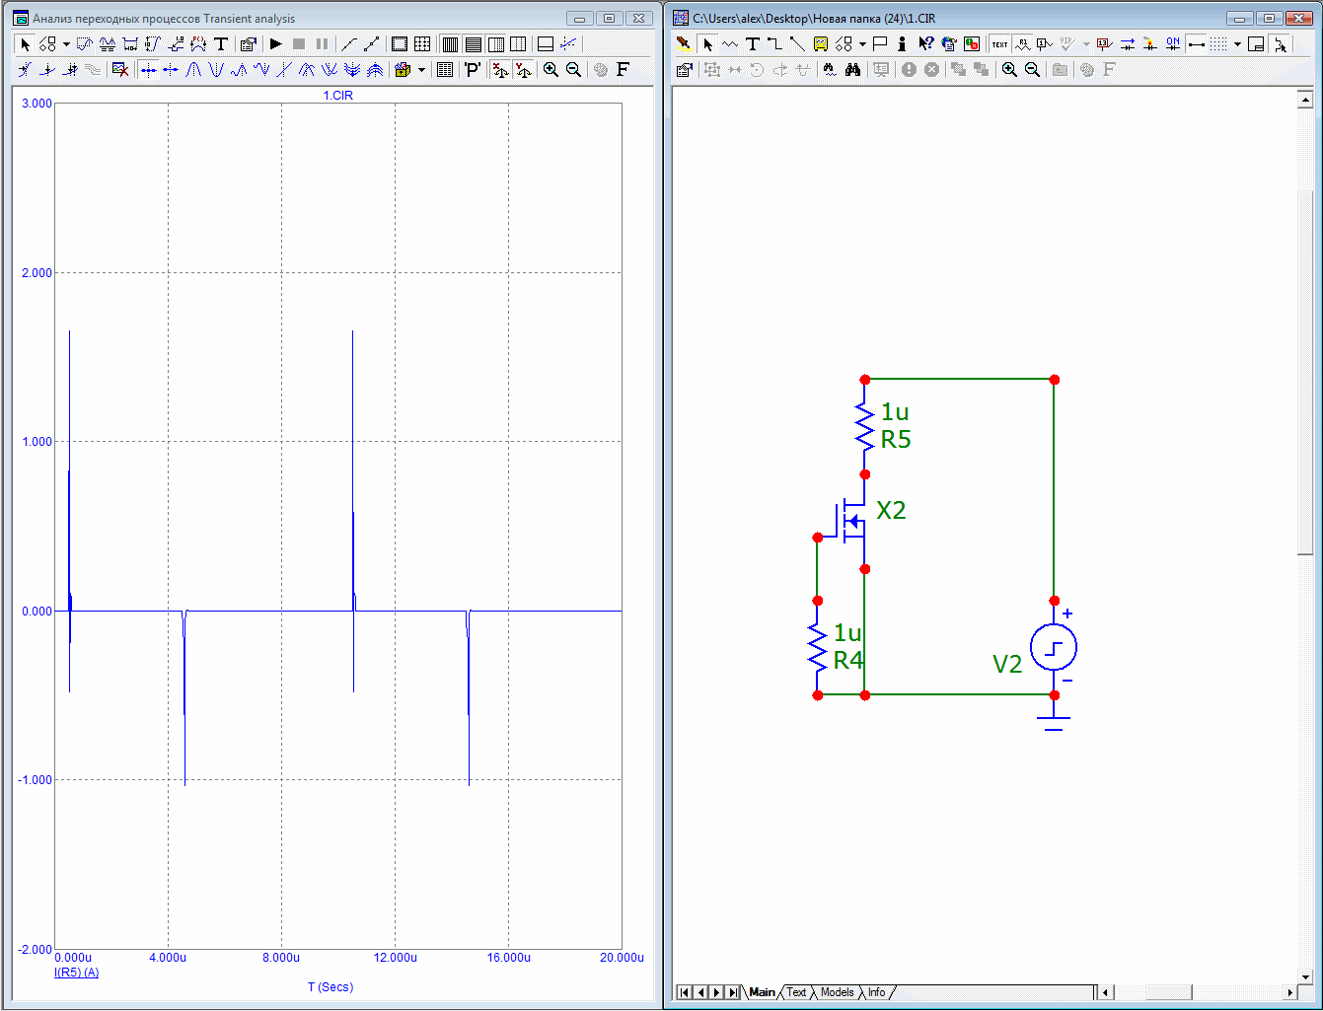1323x1011 pixels.
Task: Switch to the Info page tab
Action: point(876,992)
